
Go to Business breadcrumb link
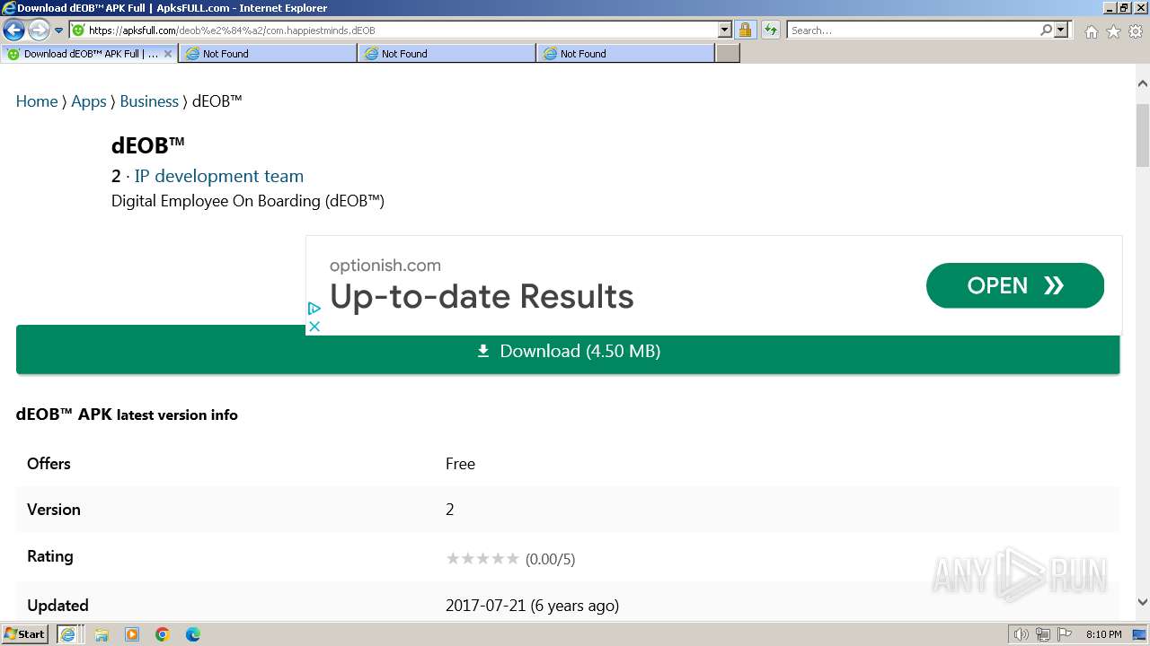tap(149, 101)
